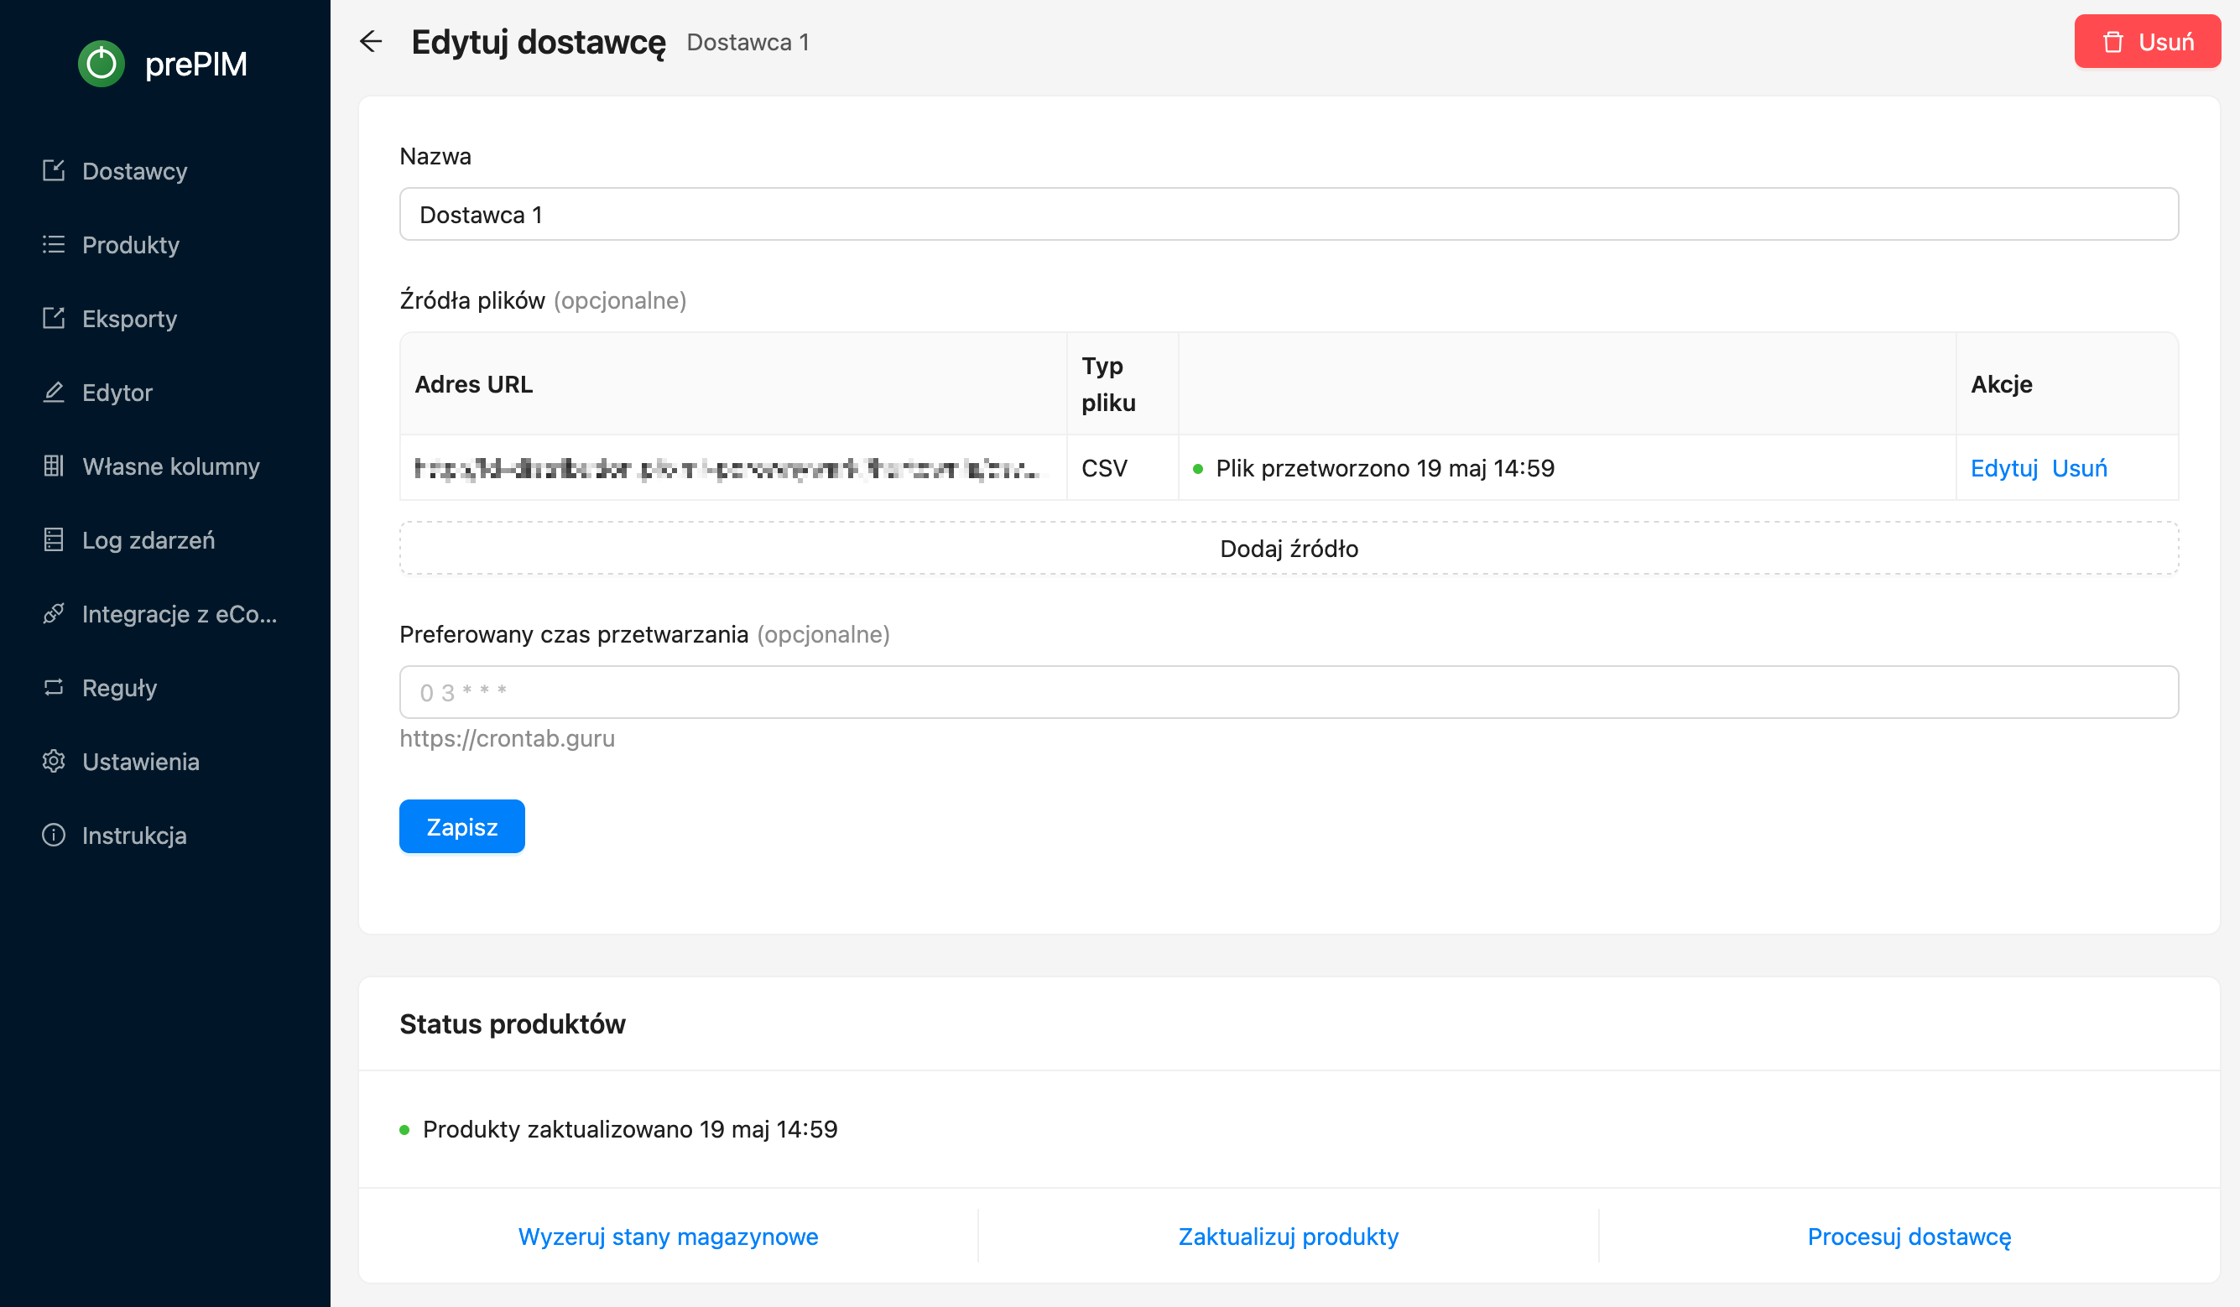Open Produkty list icon in sidebar
This screenshot has width=2240, height=1307.
(x=54, y=244)
